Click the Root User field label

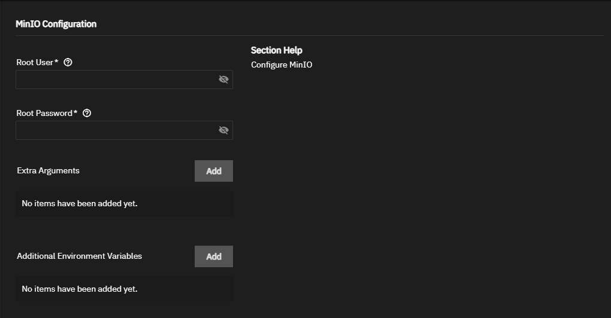tap(35, 62)
